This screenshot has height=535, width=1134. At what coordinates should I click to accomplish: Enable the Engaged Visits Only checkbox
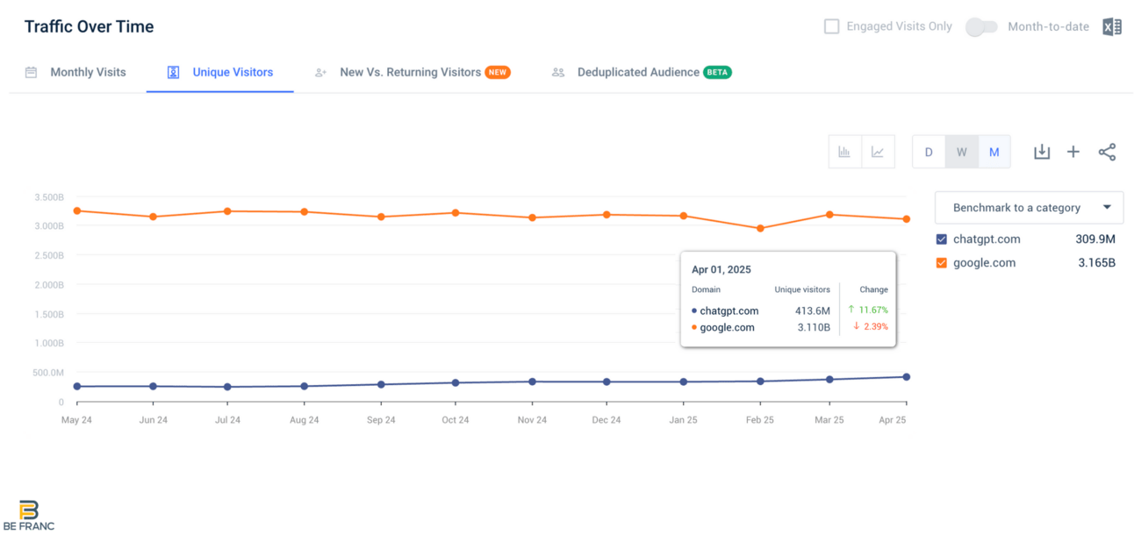coord(831,26)
